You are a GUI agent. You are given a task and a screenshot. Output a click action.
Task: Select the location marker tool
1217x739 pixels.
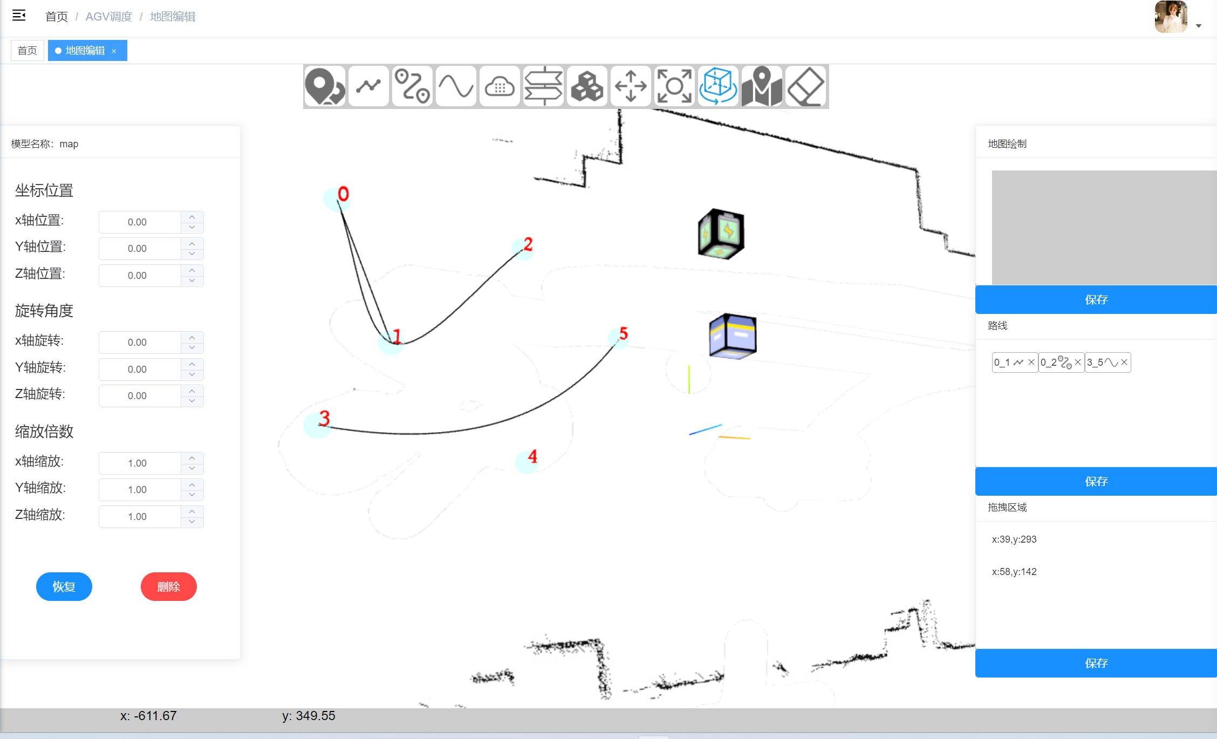coord(325,86)
